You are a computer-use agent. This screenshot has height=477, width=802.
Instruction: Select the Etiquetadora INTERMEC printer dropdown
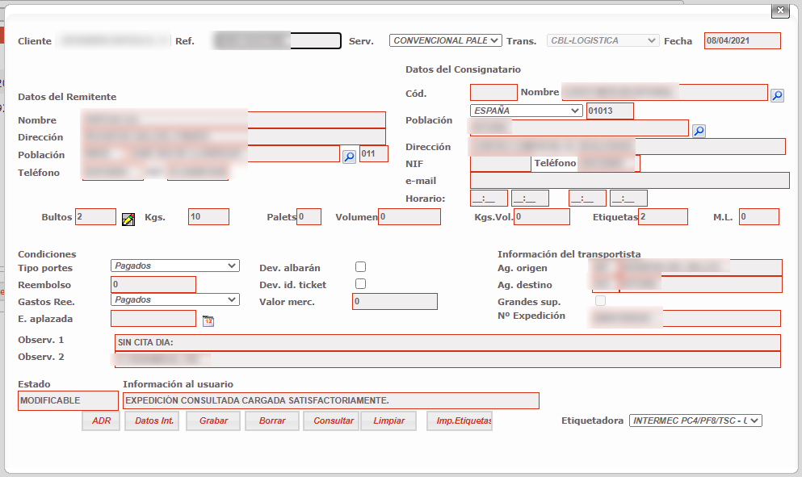695,421
